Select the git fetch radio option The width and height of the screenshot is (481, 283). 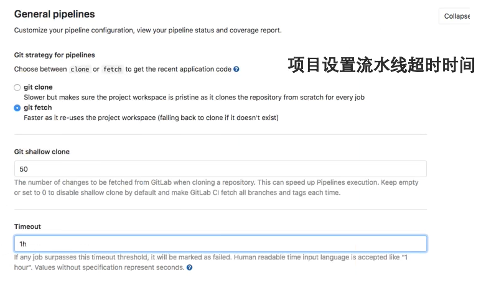pyautogui.click(x=17, y=108)
